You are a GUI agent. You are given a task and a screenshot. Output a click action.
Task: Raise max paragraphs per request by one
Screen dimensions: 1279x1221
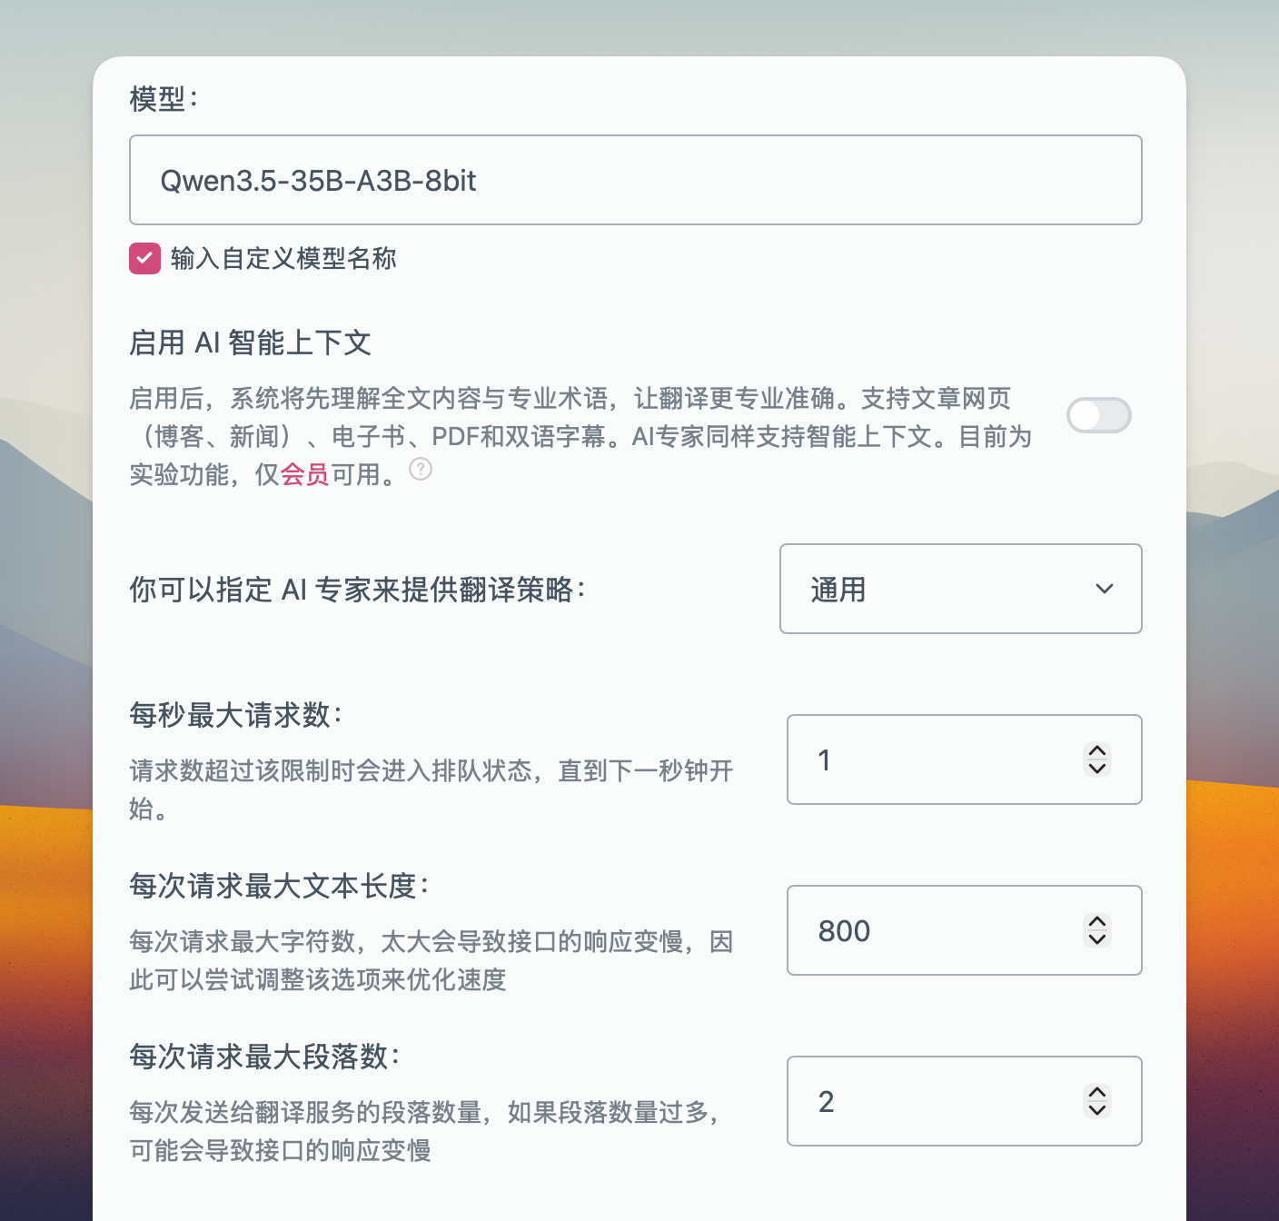(1097, 1093)
